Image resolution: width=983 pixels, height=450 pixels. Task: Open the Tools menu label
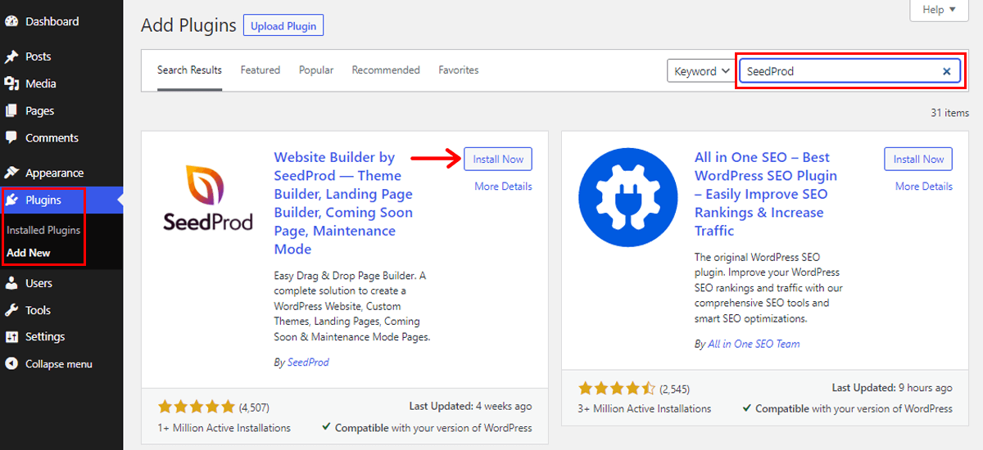pos(38,310)
